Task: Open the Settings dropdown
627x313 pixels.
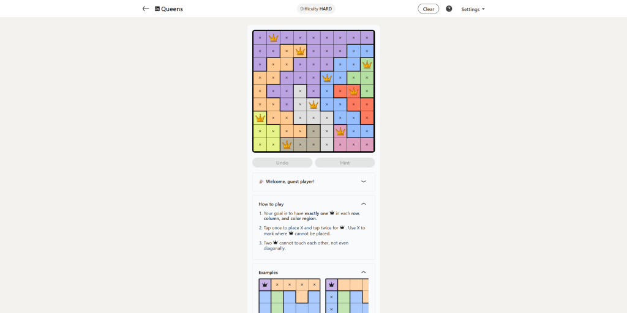Action: pos(473,9)
